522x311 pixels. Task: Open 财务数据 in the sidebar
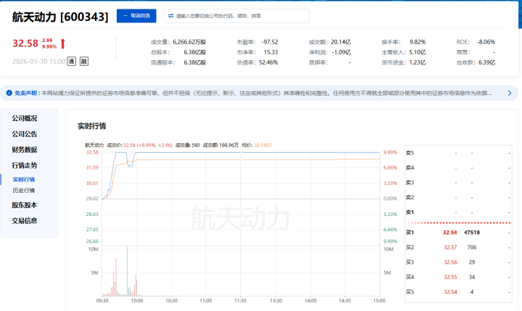25,149
